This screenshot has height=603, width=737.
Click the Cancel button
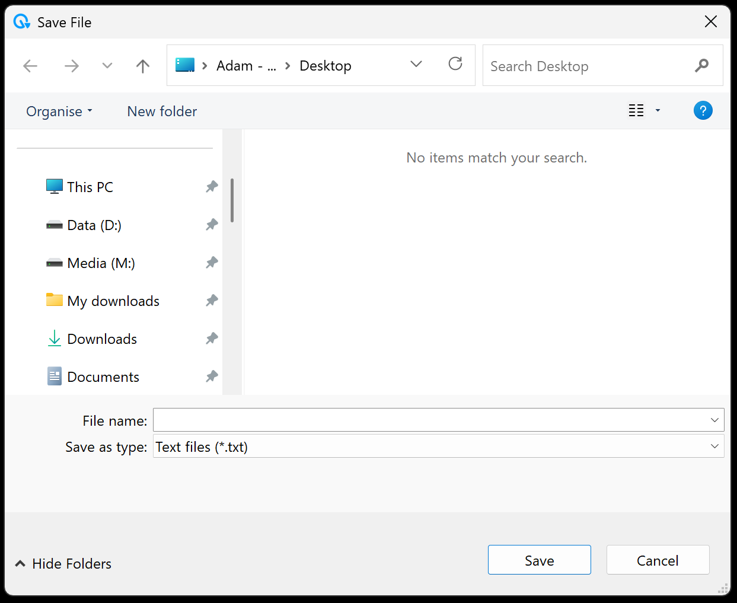click(x=658, y=560)
